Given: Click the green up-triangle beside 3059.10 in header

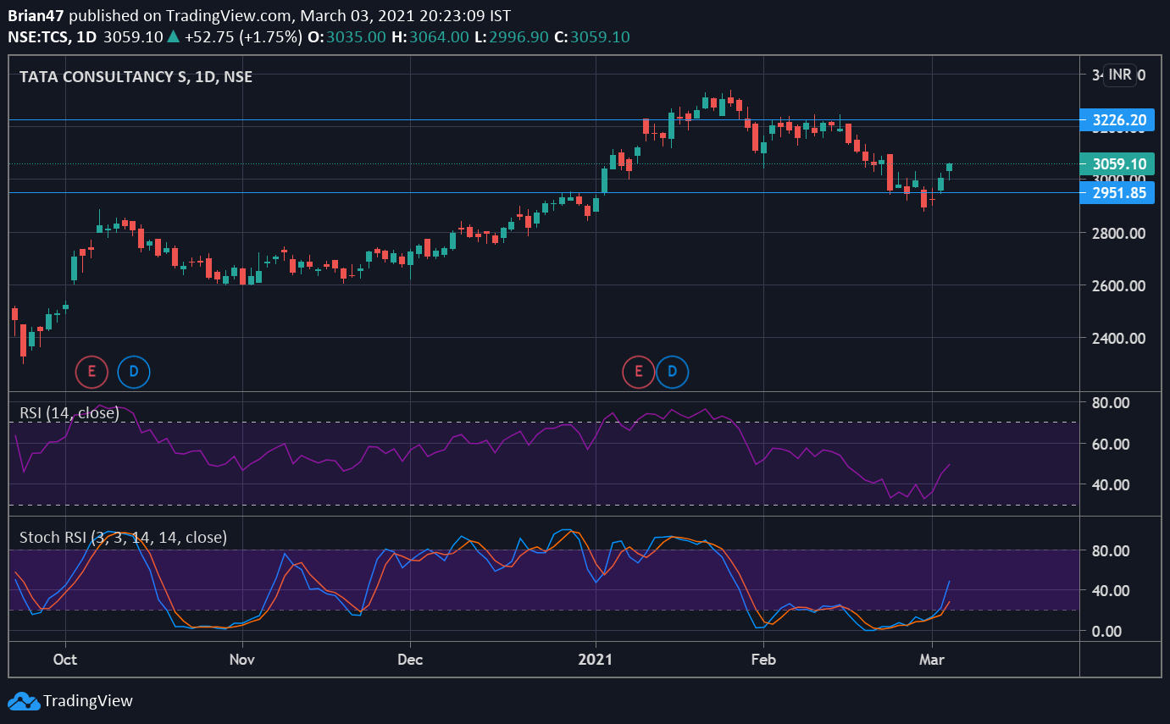Looking at the screenshot, I should [x=174, y=37].
